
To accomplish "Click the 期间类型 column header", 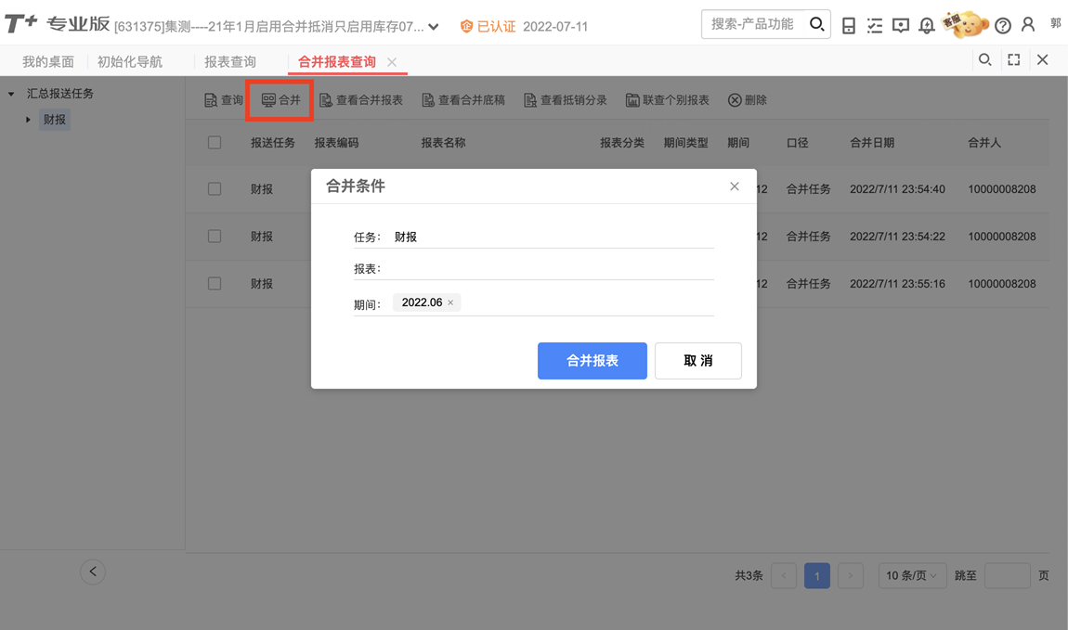I will click(x=686, y=143).
